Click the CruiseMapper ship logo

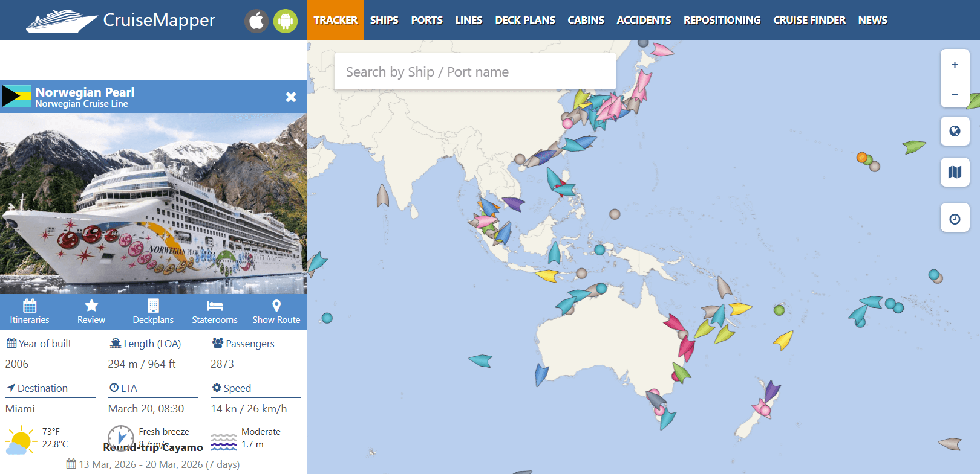61,21
